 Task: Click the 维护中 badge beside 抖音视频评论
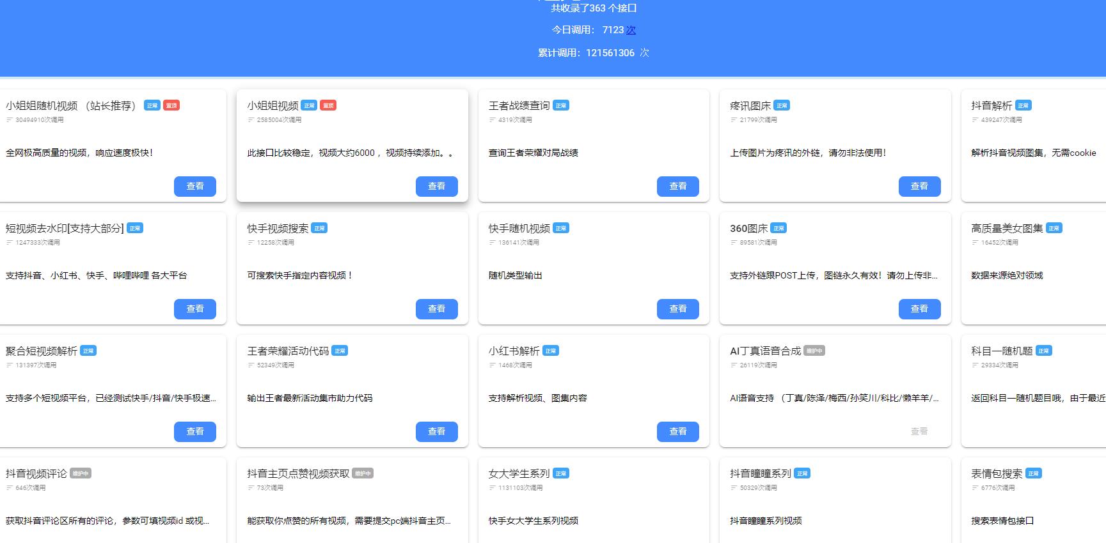80,473
